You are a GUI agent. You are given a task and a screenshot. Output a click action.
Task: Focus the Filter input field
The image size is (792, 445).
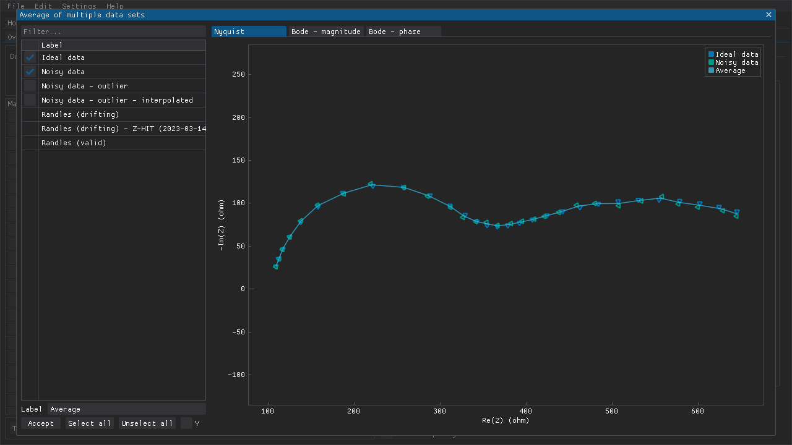(113, 32)
